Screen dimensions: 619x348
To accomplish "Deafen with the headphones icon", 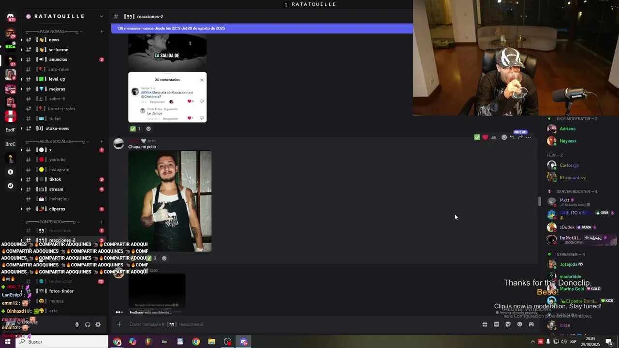I will (x=88, y=325).
